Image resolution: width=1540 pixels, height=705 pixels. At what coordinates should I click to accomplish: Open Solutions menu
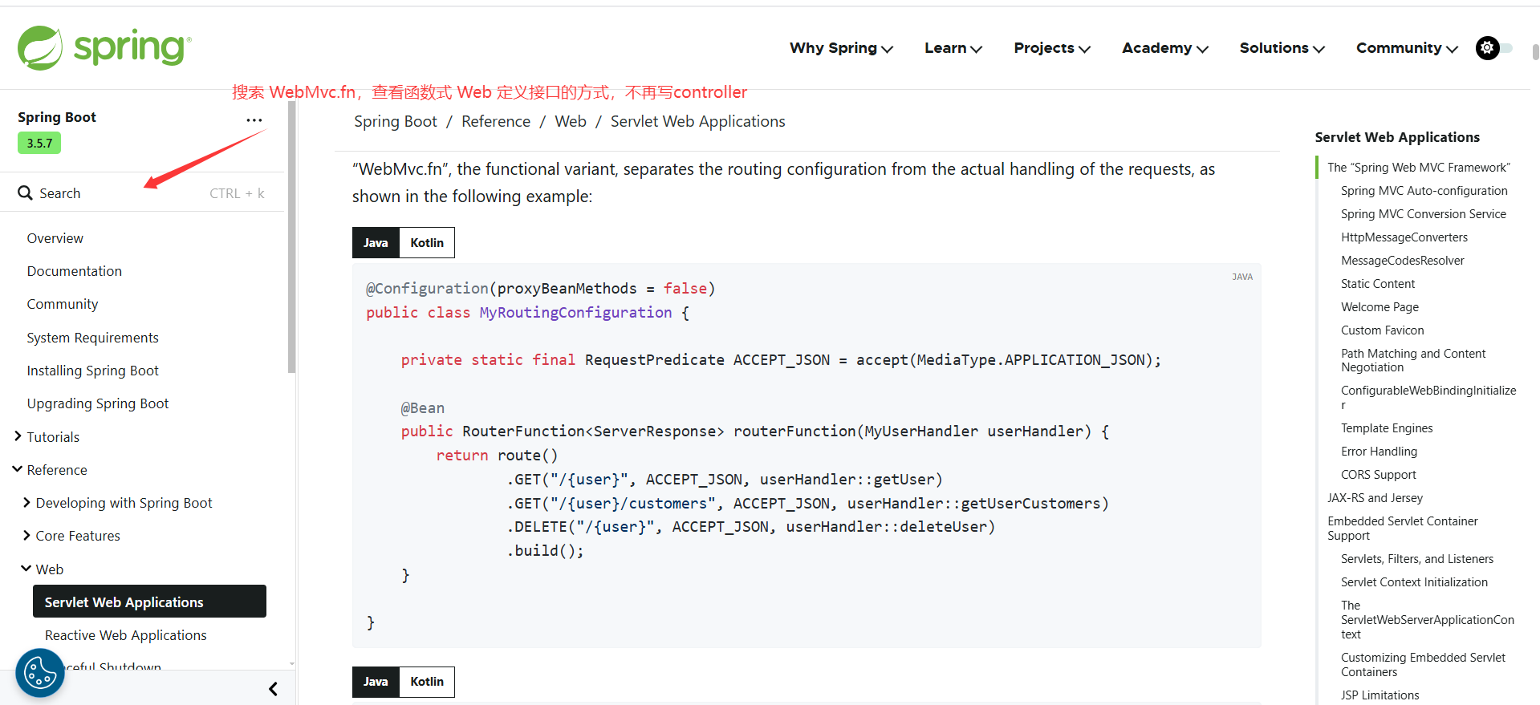[1282, 48]
